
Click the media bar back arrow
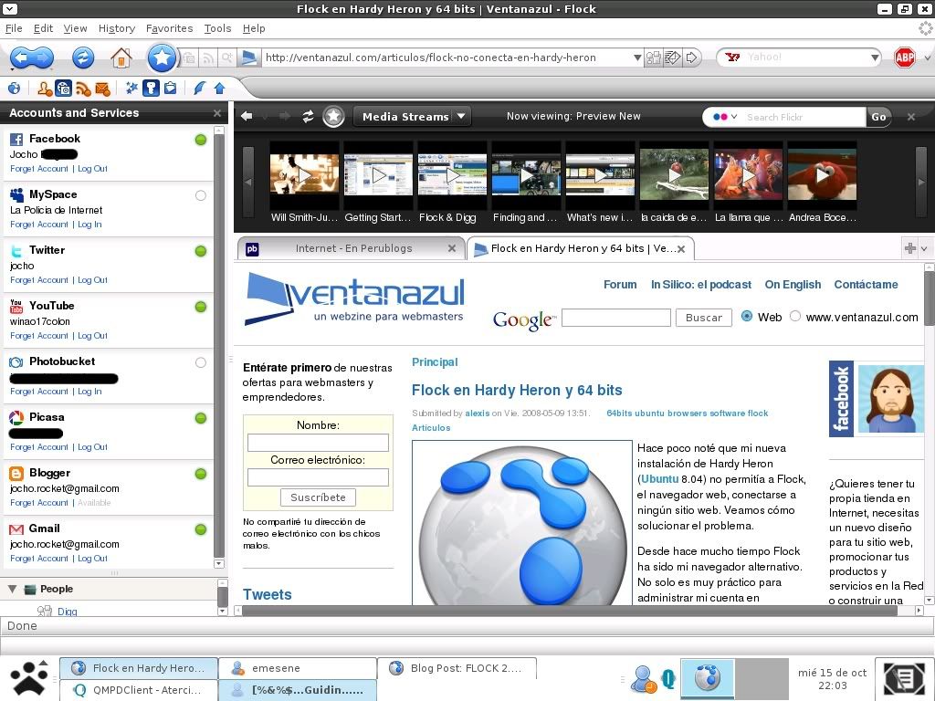coord(247,116)
